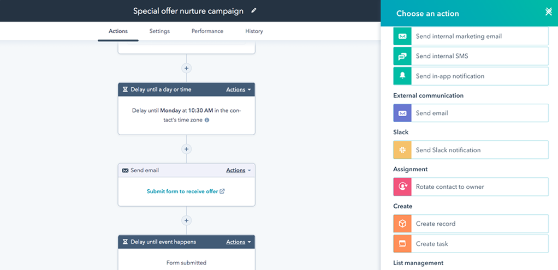Open Actions dropdown on event delay step
The height and width of the screenshot is (270, 558).
pyautogui.click(x=239, y=242)
